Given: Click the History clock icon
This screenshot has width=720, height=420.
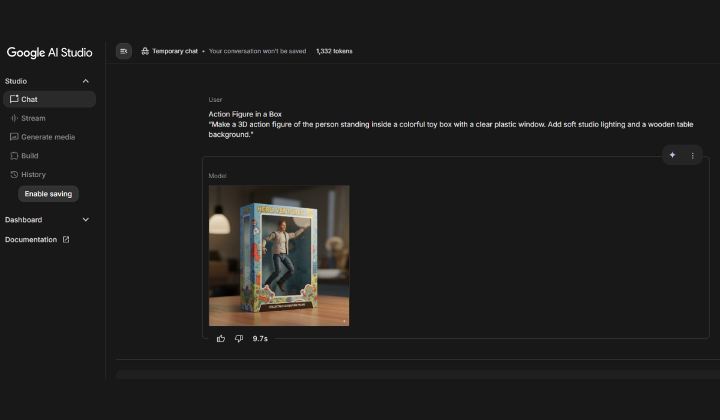Looking at the screenshot, I should coord(14,175).
